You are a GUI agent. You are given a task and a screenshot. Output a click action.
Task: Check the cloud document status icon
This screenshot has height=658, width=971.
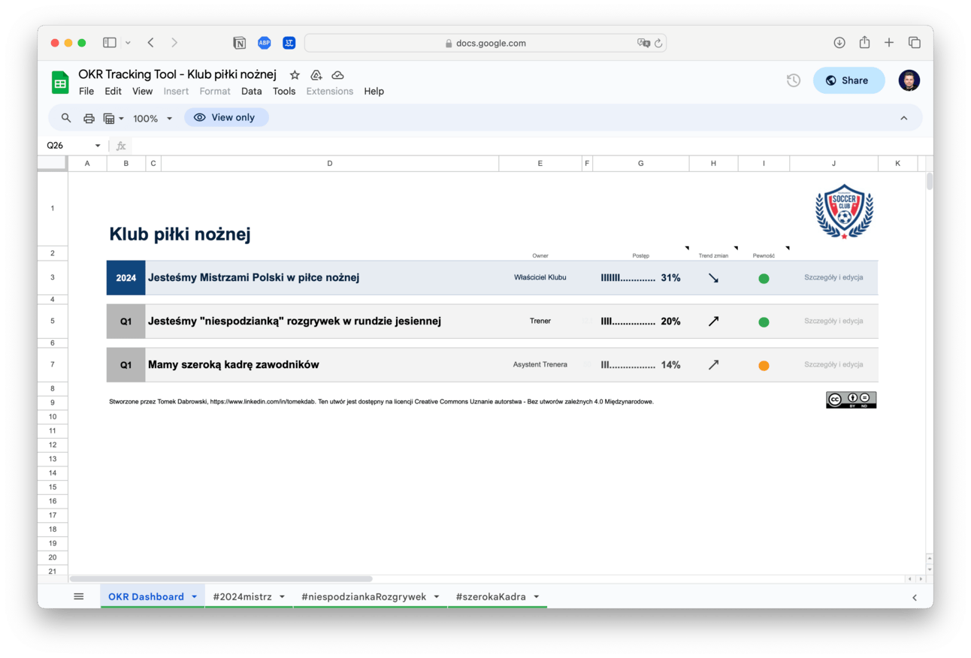[338, 75]
